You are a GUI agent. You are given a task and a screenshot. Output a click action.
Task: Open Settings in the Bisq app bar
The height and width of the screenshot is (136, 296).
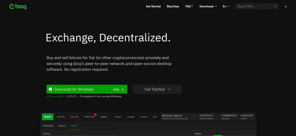coord(131,117)
